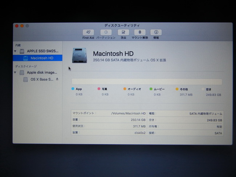Run First Aid from the toolbar
This screenshot has width=236, height=177.
tap(88, 32)
